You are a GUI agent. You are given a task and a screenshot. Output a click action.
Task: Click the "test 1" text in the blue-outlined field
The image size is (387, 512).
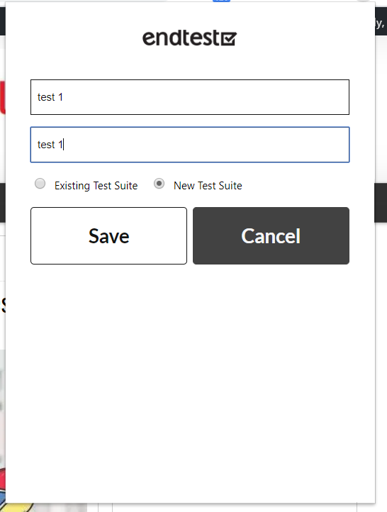coord(50,145)
